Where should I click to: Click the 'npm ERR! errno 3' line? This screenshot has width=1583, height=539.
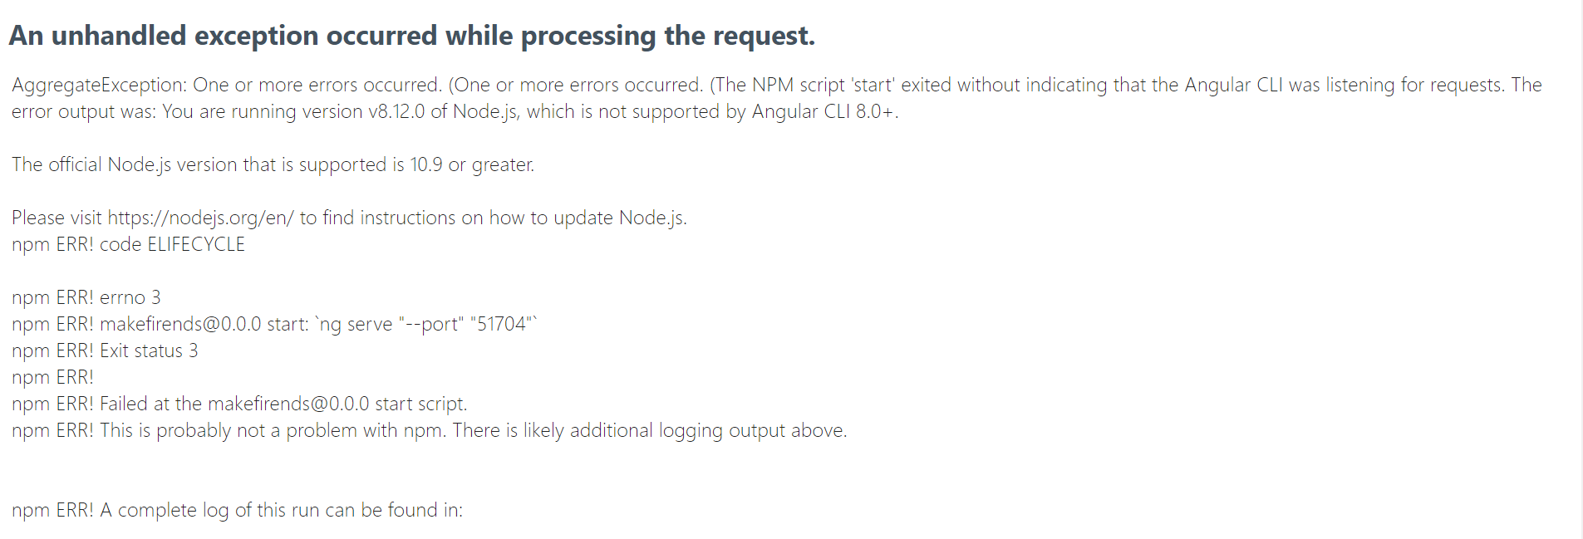[x=86, y=297]
